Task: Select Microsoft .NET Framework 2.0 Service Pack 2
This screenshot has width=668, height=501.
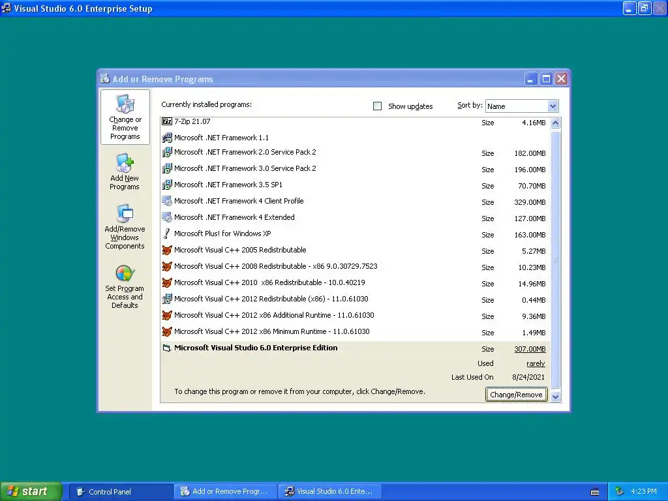Action: point(356,153)
